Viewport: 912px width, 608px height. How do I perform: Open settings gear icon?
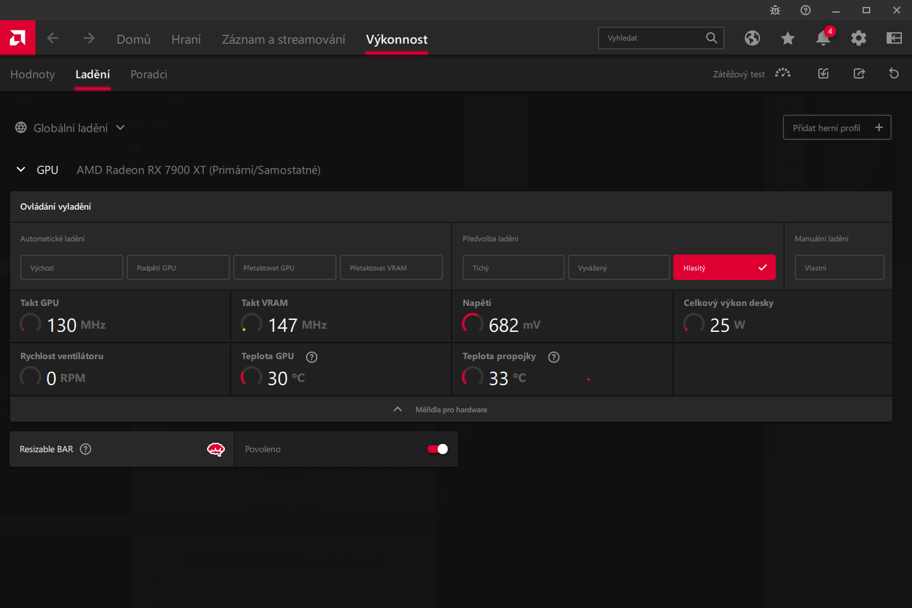coord(859,38)
